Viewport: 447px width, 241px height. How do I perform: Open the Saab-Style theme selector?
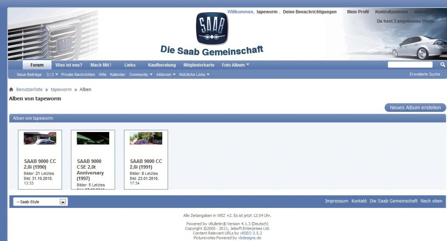click(41, 202)
